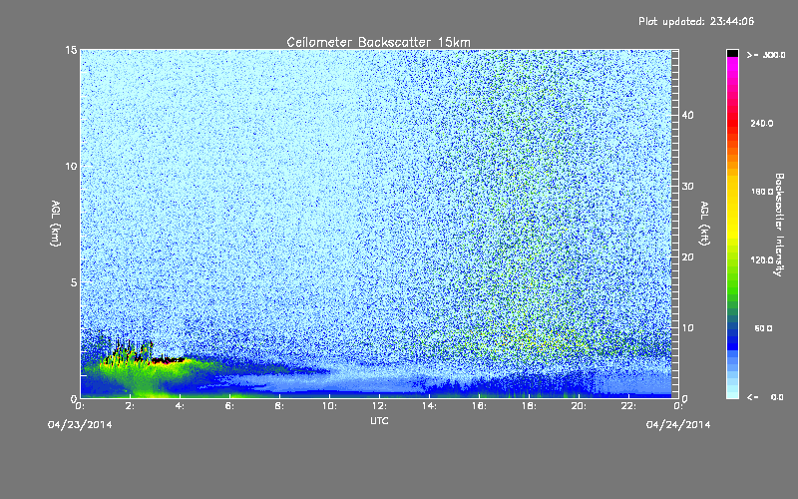Screen dimensions: 798x499
Task: Click the '6:' hour tick label
Action: coord(230,406)
